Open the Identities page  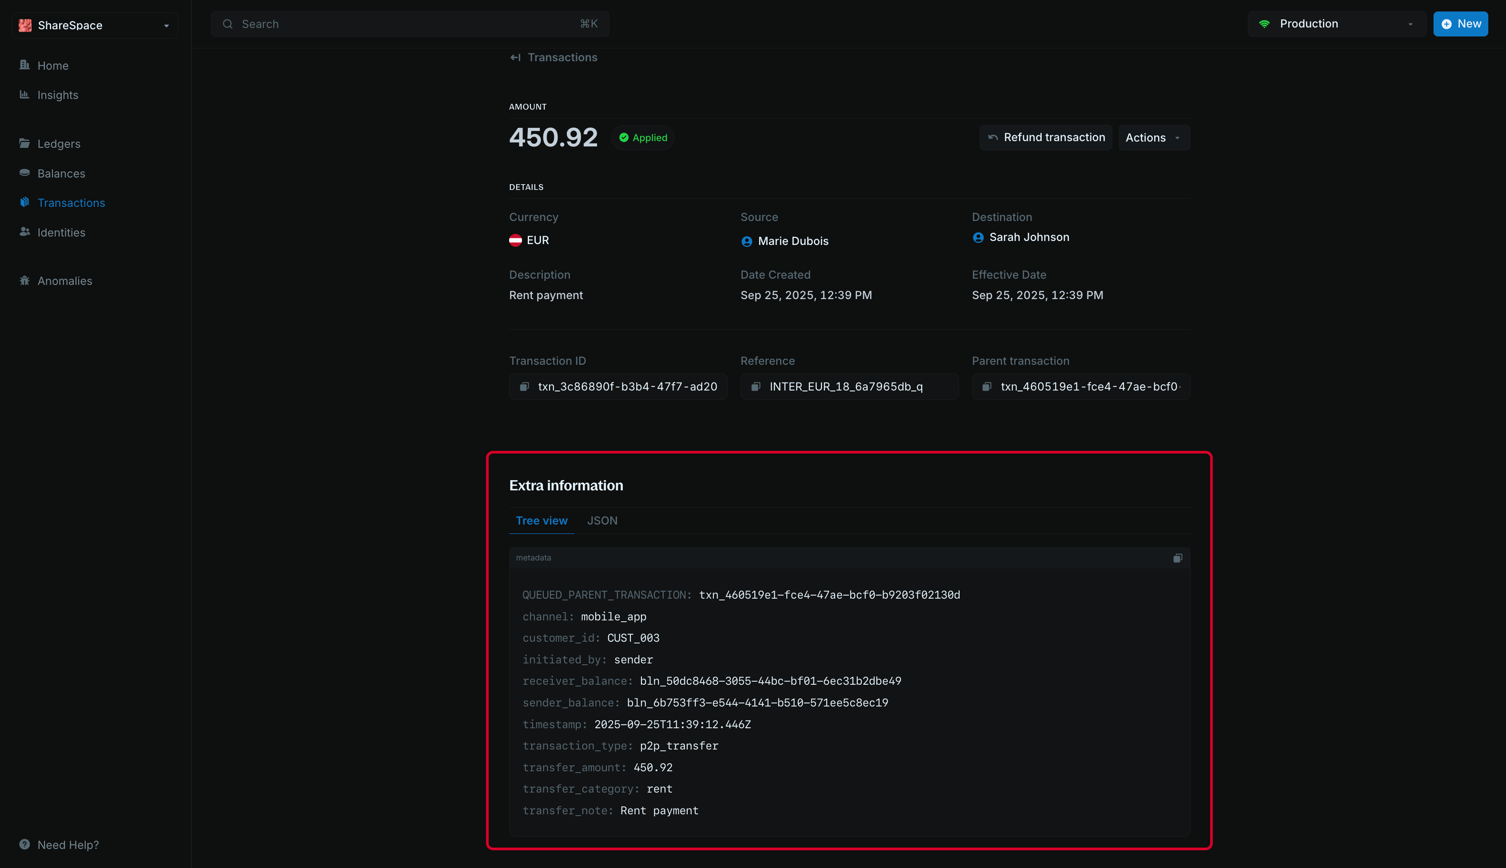coord(61,233)
